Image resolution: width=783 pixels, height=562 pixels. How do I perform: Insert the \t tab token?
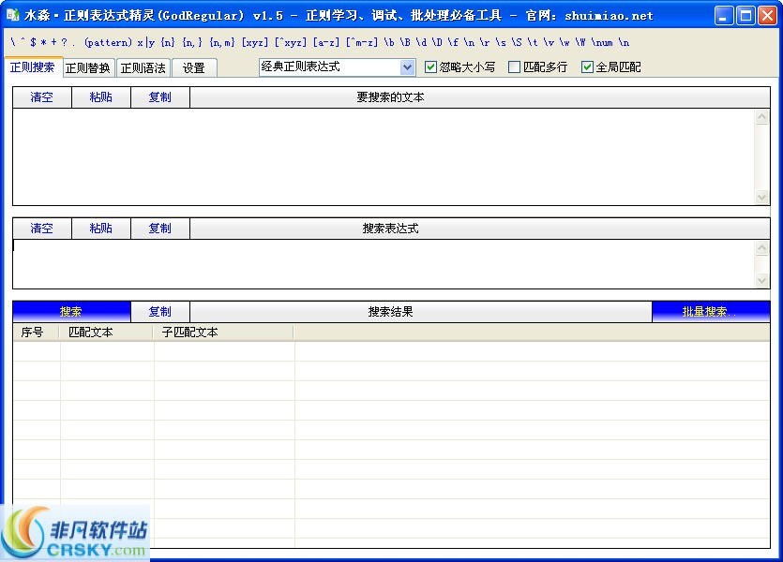533,42
